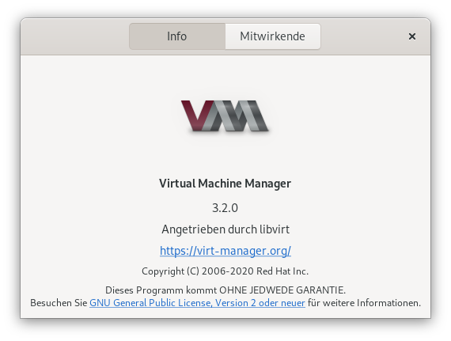The width and height of the screenshot is (451, 341).
Task: Click the 'OHNE JEDWEDE GARANTIE' sentence
Action: 225,290
